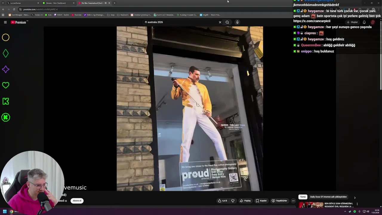The height and width of the screenshot is (215, 382).
Task: Click the round green Kick logo overlay icon
Action: [x=6, y=117]
